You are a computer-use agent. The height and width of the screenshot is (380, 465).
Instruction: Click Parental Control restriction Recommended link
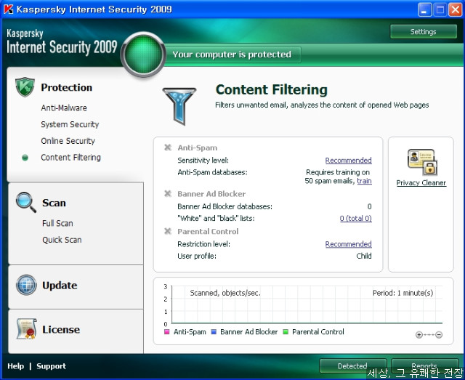point(349,244)
